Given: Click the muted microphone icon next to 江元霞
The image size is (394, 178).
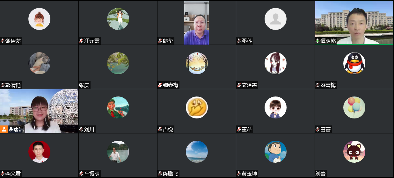Looking at the screenshot, I should 81,41.
